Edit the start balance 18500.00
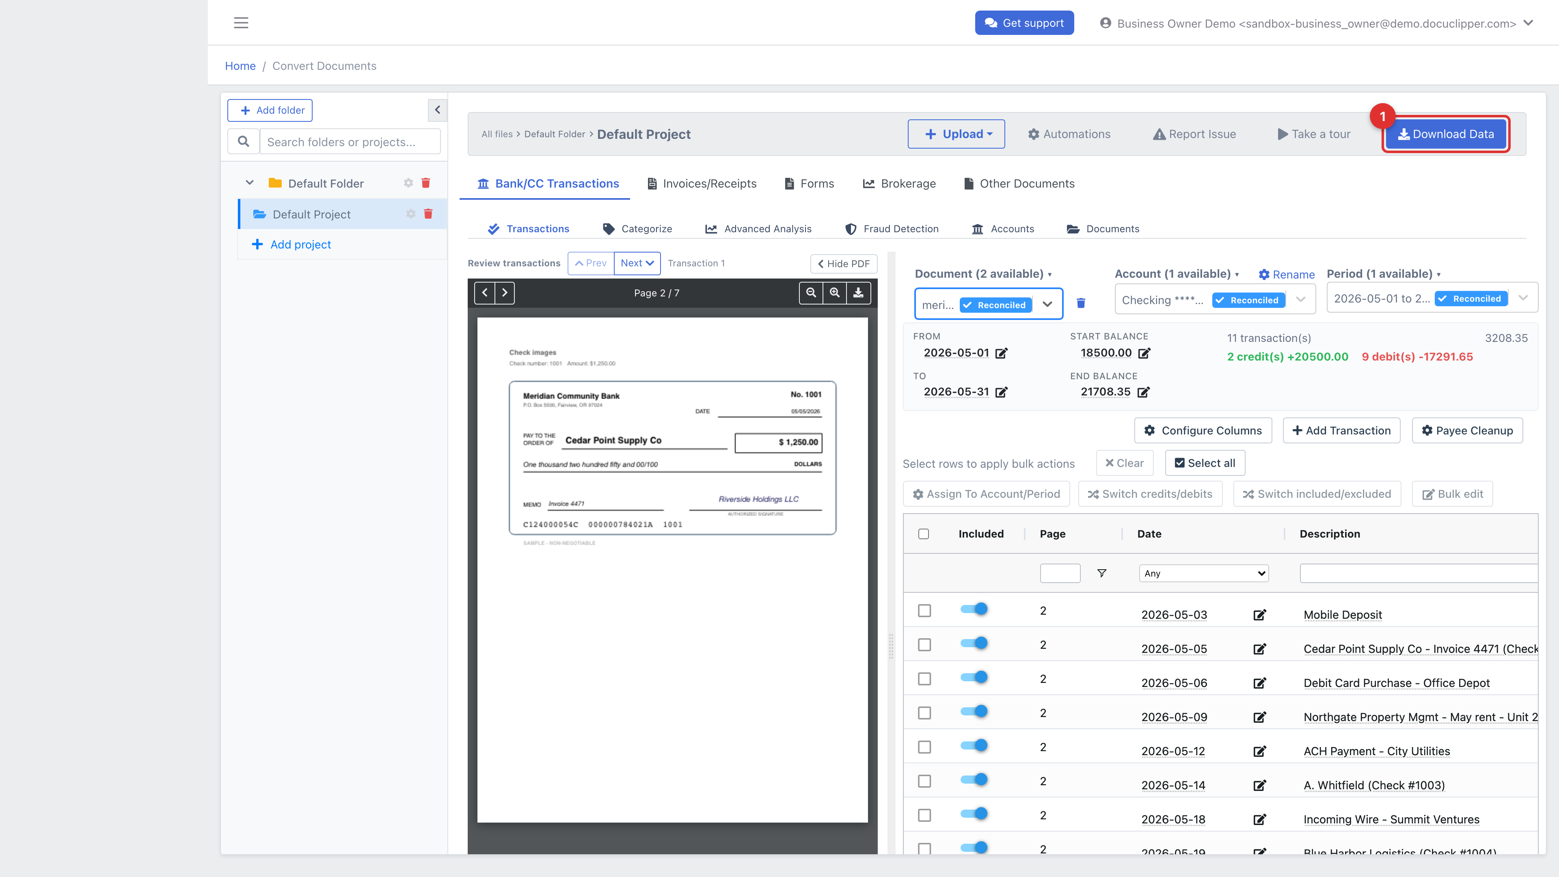The image size is (1559, 877). coord(1144,353)
